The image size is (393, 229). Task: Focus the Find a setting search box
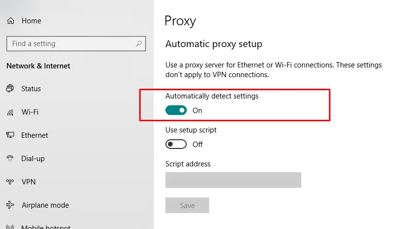[x=76, y=44]
